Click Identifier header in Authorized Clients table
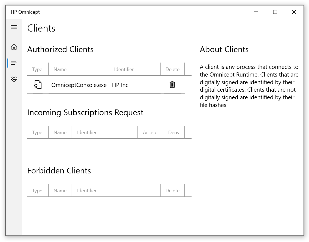This screenshot has width=309, height=242. (124, 69)
